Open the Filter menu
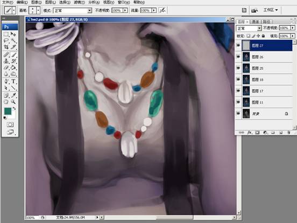This screenshot has width=297, height=223. 79,2
